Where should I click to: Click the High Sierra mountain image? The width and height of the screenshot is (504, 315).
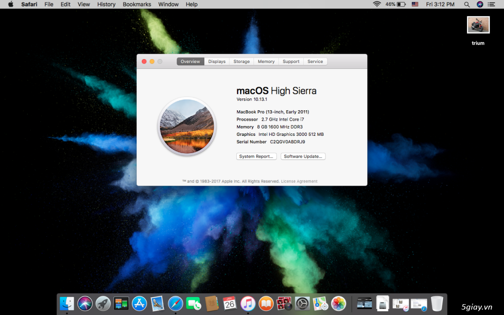[x=187, y=126]
